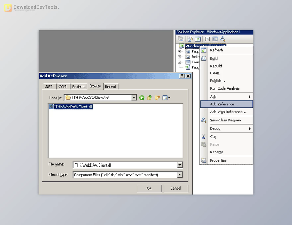The width and height of the screenshot is (292, 225).
Task: Click the WindowsApplication1 project node icon
Action: click(x=181, y=46)
